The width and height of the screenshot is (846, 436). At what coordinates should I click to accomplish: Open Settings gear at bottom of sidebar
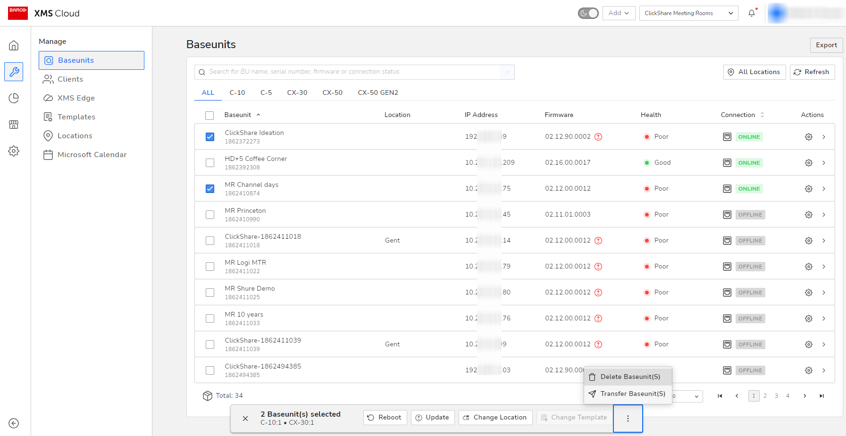[14, 151]
